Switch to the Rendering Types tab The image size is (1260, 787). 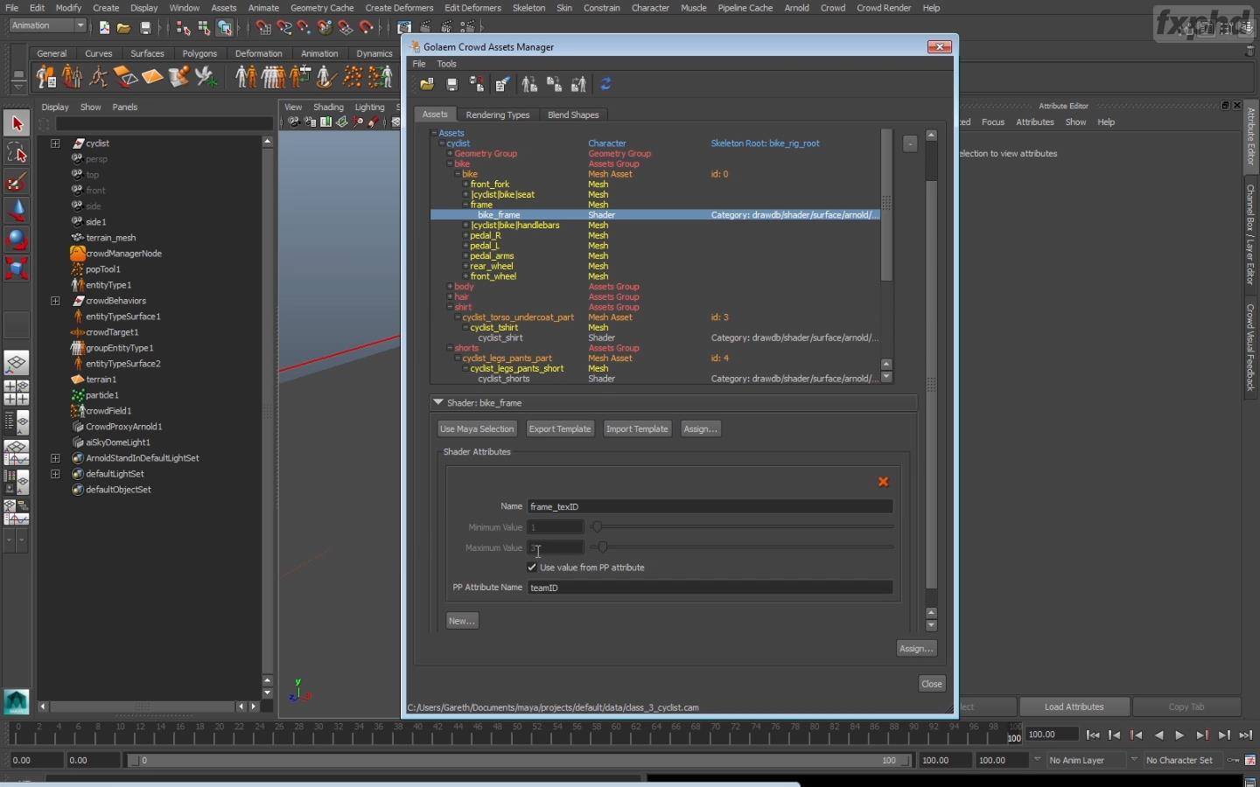[x=497, y=115]
